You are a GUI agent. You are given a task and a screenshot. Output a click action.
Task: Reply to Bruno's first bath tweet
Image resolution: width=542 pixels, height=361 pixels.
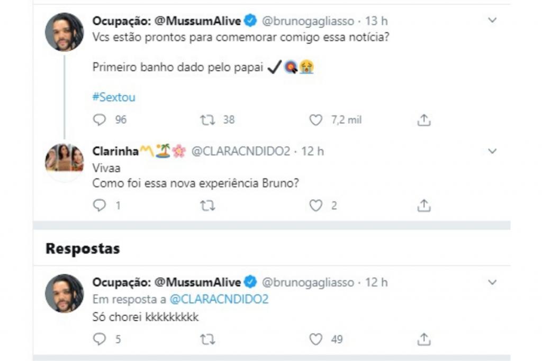[x=100, y=120]
